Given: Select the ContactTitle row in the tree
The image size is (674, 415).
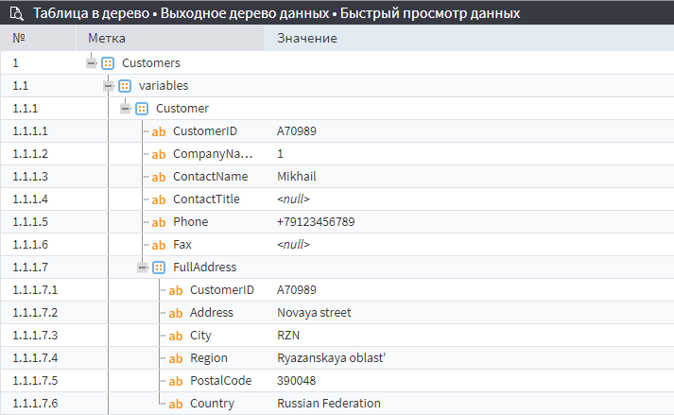Looking at the screenshot, I should coord(206,199).
